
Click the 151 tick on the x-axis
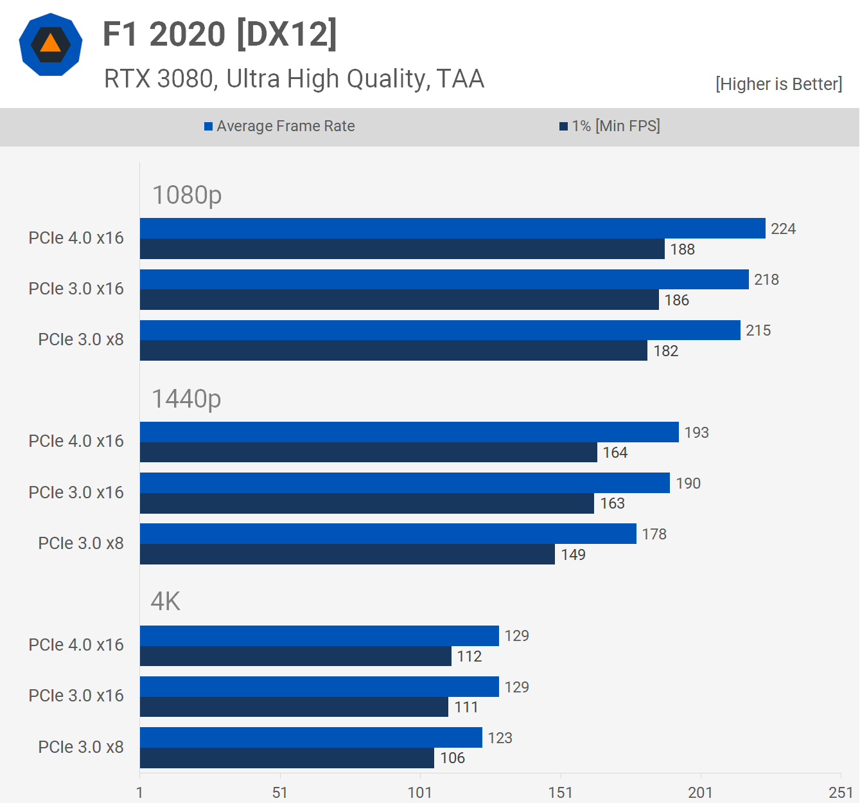click(x=560, y=792)
